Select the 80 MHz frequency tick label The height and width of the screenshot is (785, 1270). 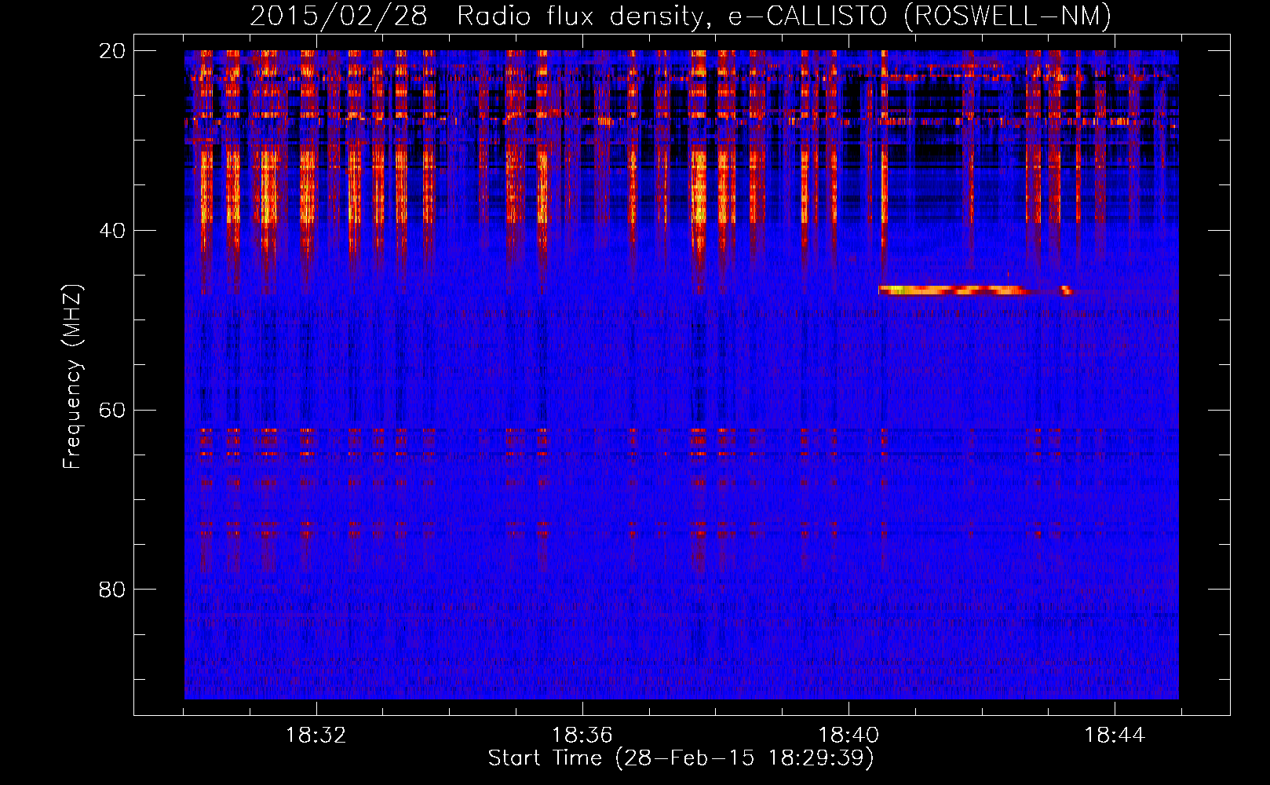point(111,590)
